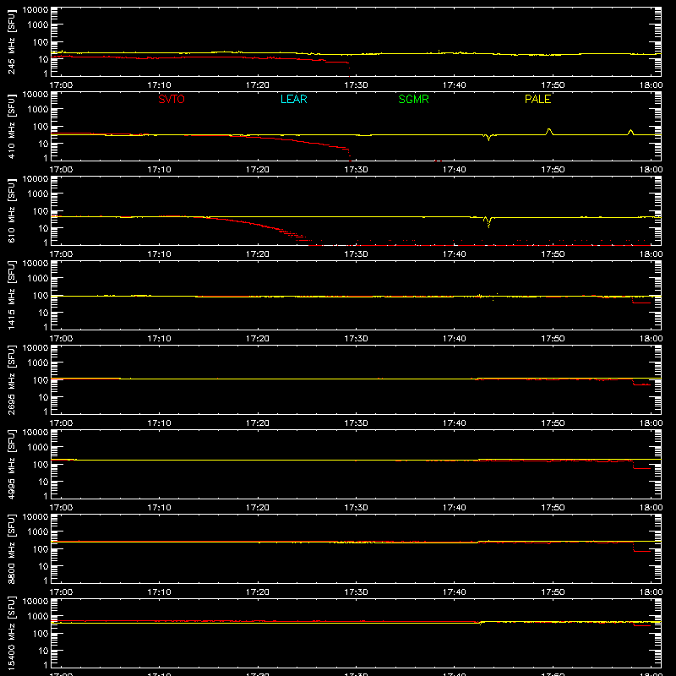
Task: Click 18:00 tick under the 610 MHz panel
Action: tap(651, 254)
